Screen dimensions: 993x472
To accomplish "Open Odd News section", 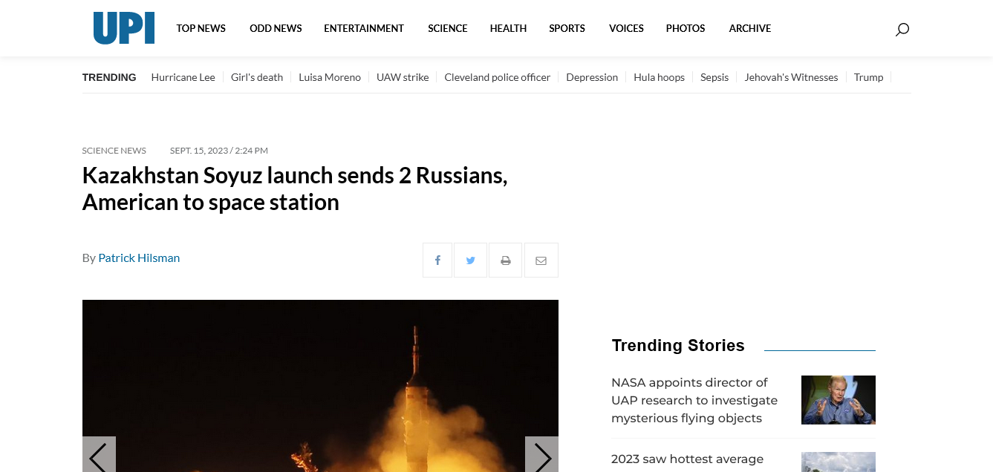I will pyautogui.click(x=276, y=28).
